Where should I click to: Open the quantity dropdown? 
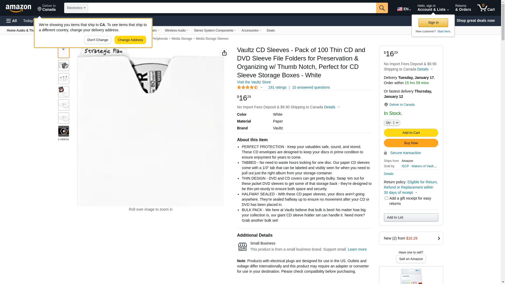pyautogui.click(x=392, y=123)
